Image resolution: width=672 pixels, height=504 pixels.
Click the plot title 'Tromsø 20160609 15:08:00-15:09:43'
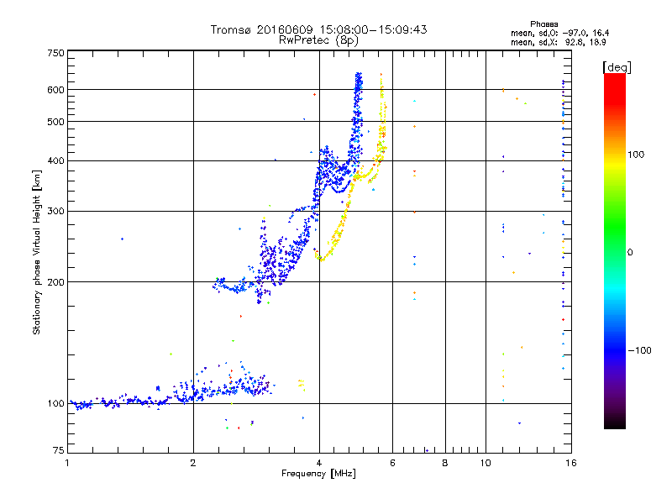[318, 29]
